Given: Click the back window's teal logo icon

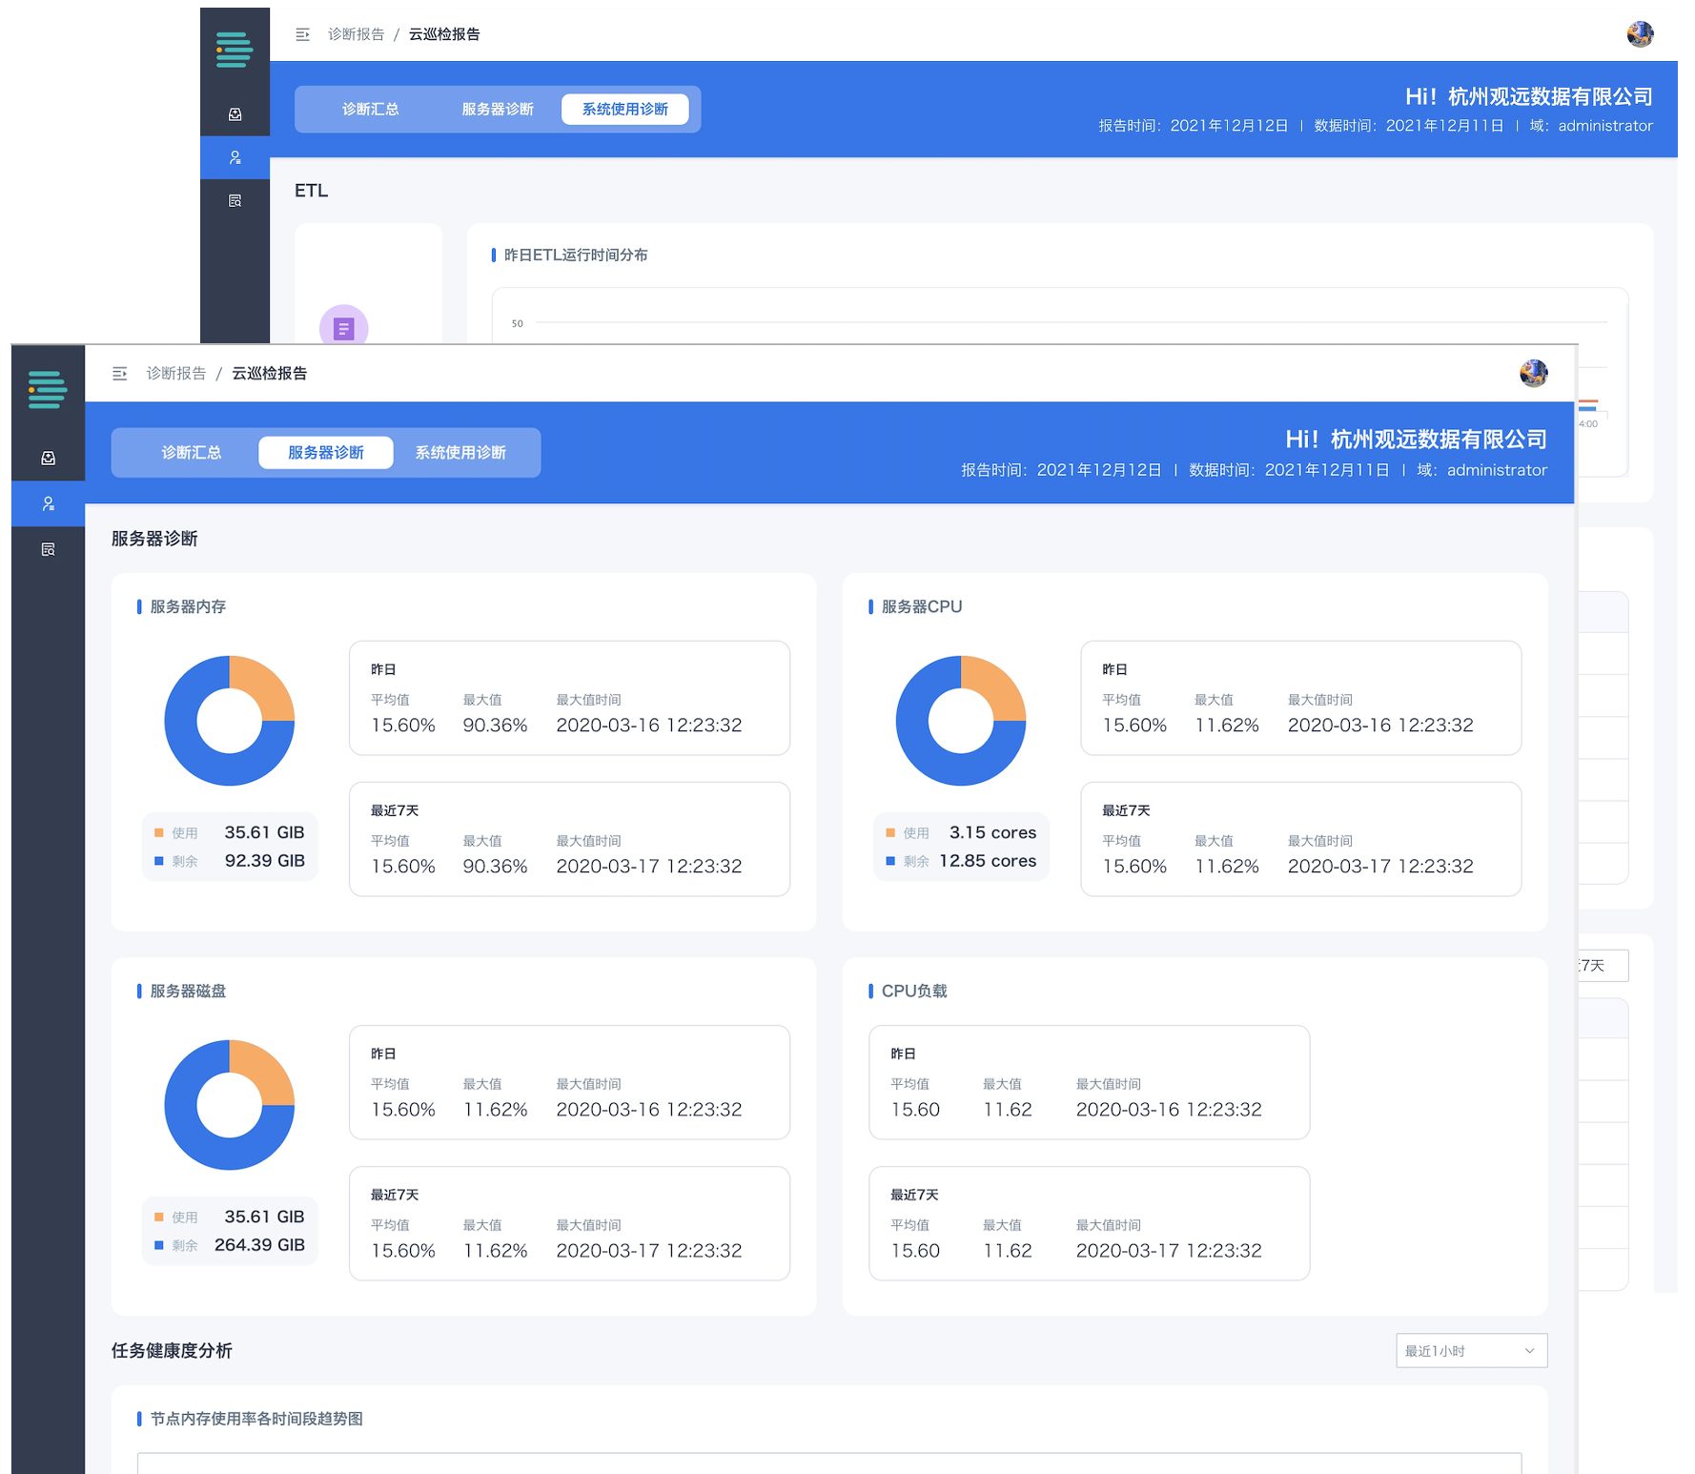Looking at the screenshot, I should pos(235,50).
